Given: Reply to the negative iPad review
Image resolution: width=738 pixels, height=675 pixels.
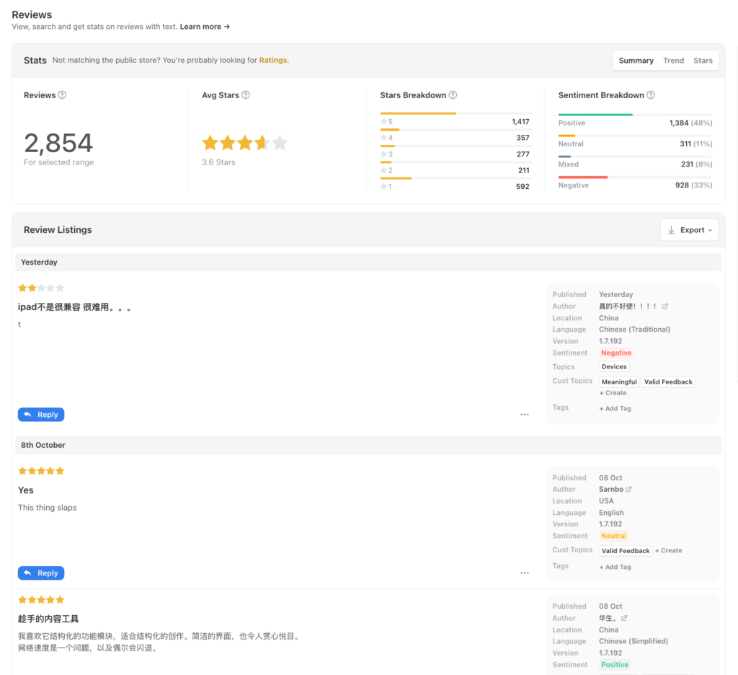Looking at the screenshot, I should pos(40,414).
